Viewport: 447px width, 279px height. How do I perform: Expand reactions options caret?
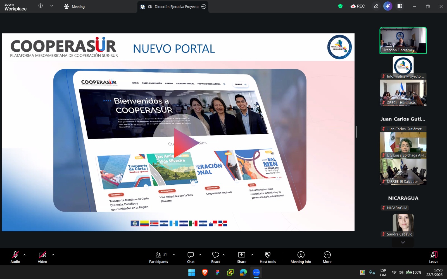pos(223,255)
